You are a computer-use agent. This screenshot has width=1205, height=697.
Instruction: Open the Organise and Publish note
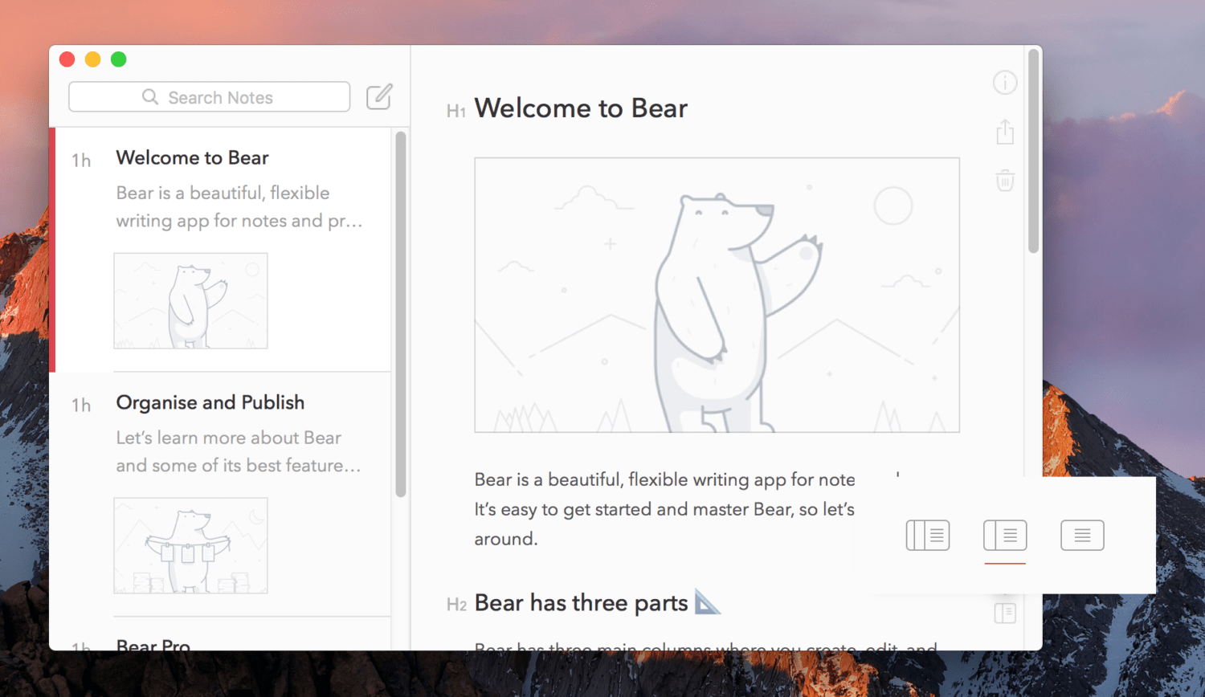pyautogui.click(x=210, y=402)
